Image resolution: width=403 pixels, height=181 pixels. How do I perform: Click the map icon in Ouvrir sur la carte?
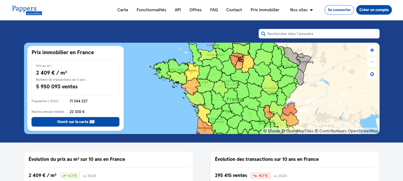click(92, 122)
